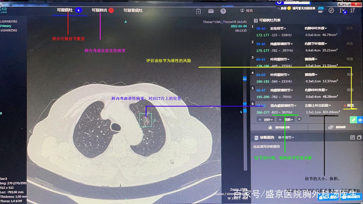Switch to the 可疑骨病灶 tab
Viewport: 363px width, 204px height.
pyautogui.click(x=133, y=10)
